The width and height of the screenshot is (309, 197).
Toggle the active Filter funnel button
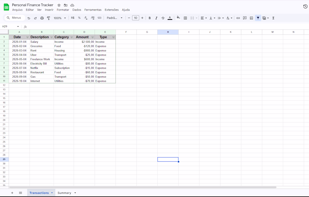(x=258, y=18)
